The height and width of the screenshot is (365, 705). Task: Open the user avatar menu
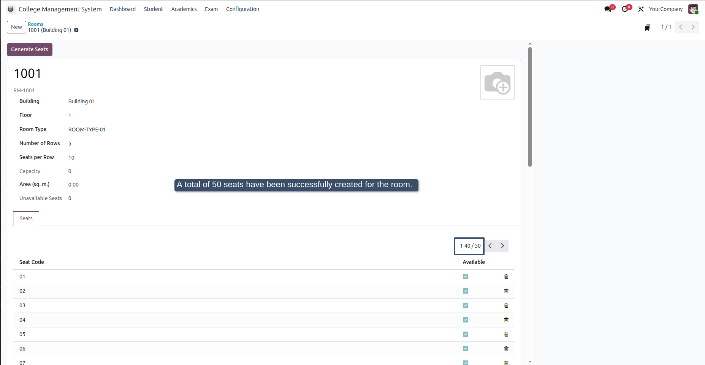coord(693,9)
